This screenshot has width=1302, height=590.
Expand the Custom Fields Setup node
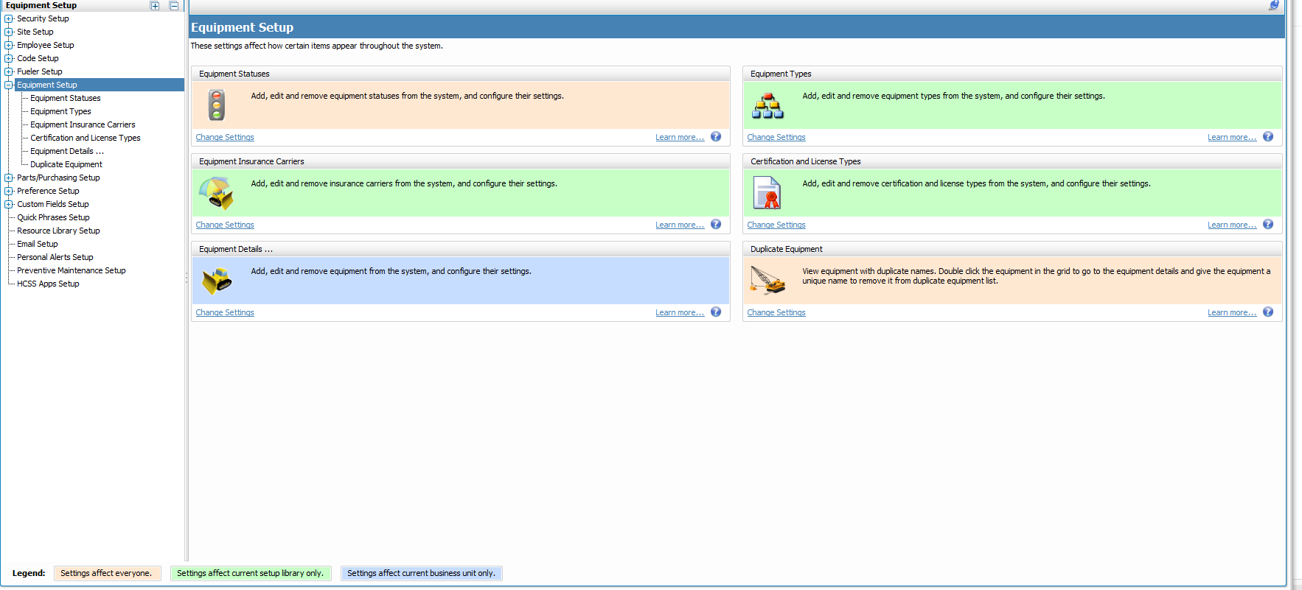9,205
